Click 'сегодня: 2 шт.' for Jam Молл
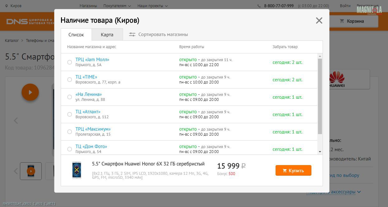This screenshot has height=207, width=388. point(287,62)
